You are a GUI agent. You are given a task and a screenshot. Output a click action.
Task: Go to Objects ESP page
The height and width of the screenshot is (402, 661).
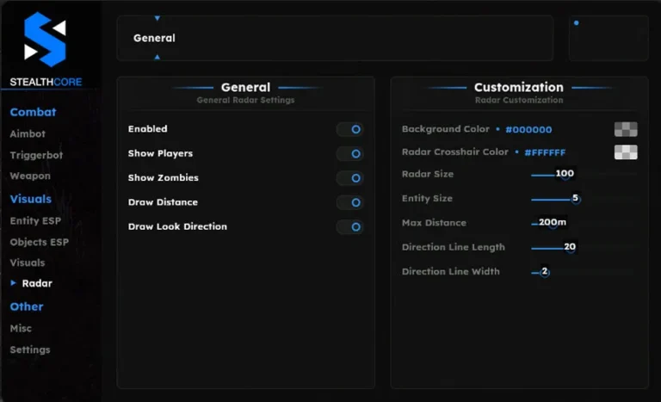39,242
